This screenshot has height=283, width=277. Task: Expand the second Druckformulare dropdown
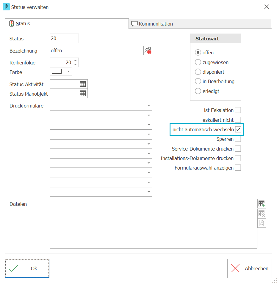(149, 115)
